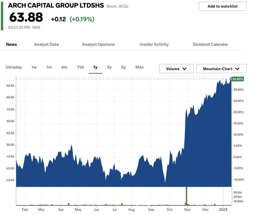Click the 62.50 price axis label
Screen dimensions: 255x215
coord(10,85)
